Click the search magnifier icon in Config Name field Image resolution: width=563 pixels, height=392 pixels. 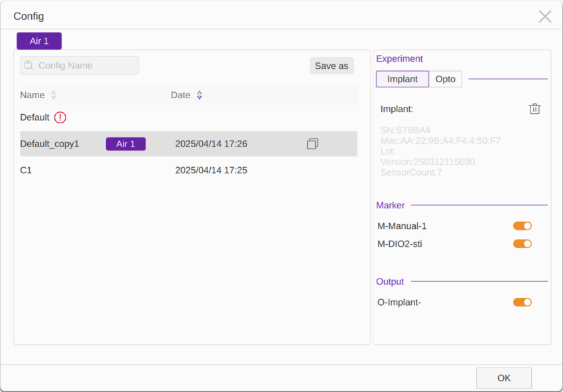pos(29,65)
